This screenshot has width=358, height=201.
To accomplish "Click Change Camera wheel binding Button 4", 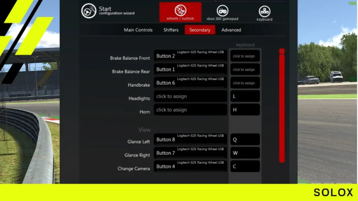I will point(191,166).
